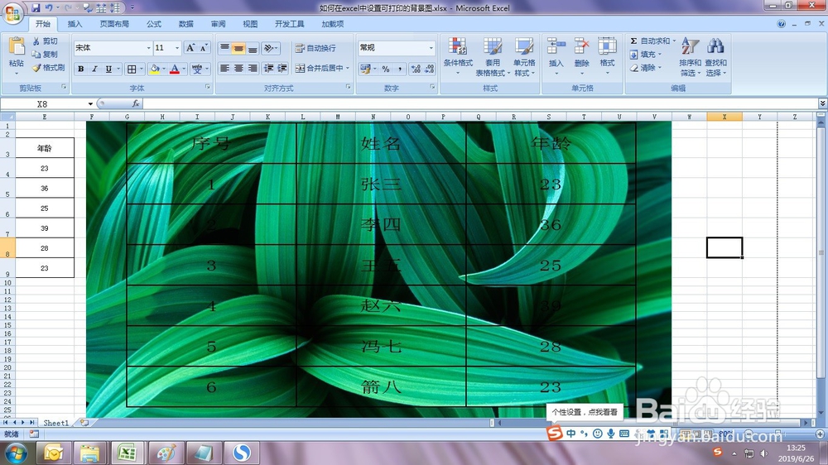828x465 pixels.
Task: Increase font size with the large A icon
Action: pos(190,48)
